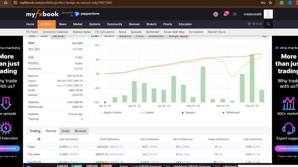Screen dimensions: 298x167
Task: Click the green deposit dot on chart
Action: point(105,102)
